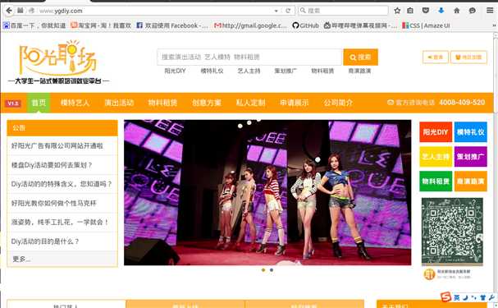The image size is (498, 308).
Task: Select the 首页 navigation tab
Action: 39,103
